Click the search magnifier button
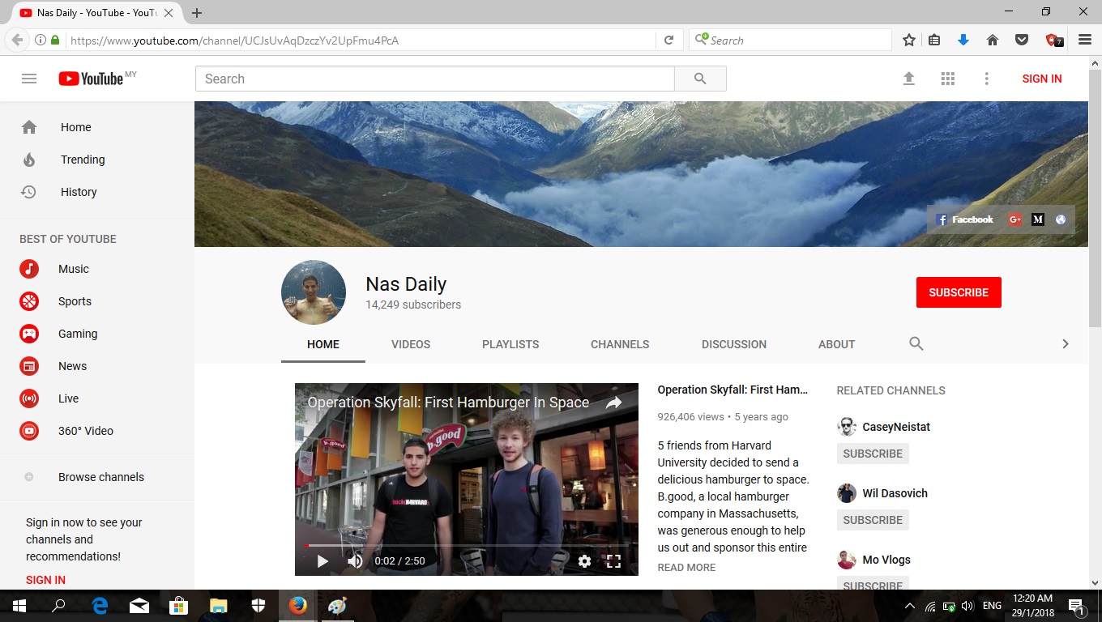Screen dimensions: 1102x622 (700, 79)
